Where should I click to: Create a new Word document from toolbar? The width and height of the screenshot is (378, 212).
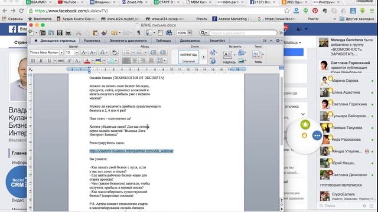pyautogui.click(x=31, y=32)
